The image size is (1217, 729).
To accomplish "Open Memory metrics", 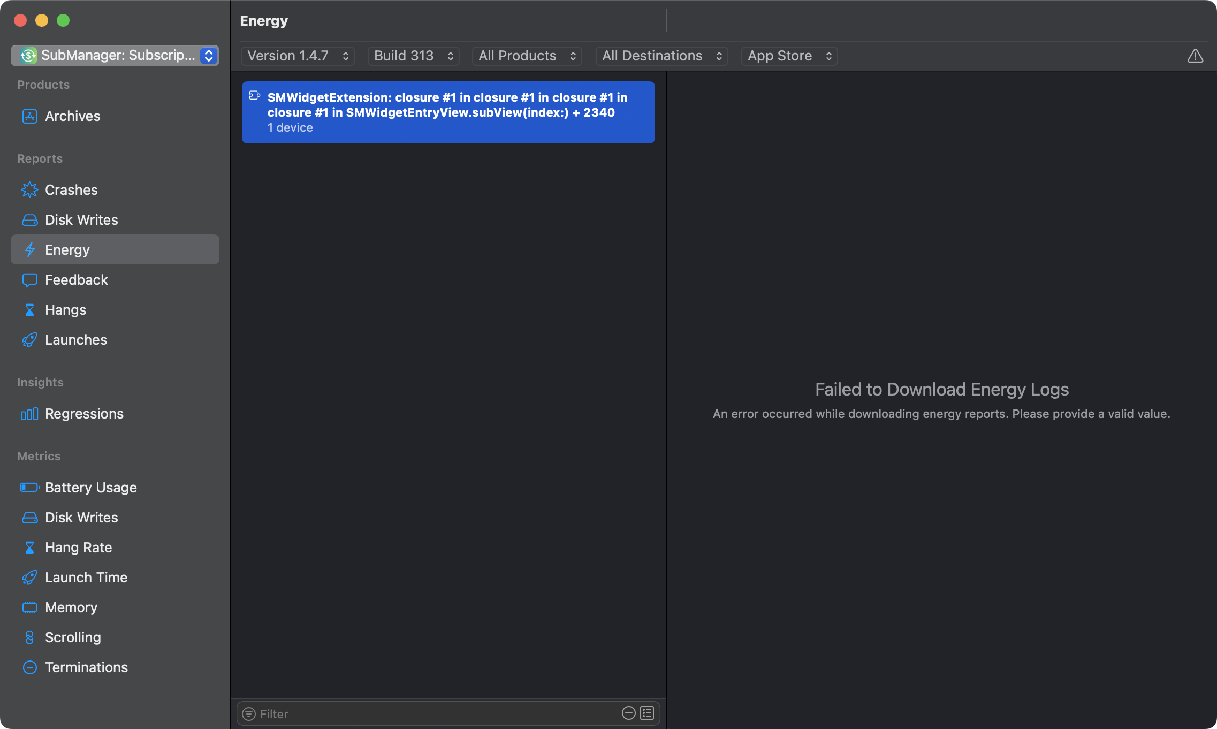I will (x=115, y=608).
